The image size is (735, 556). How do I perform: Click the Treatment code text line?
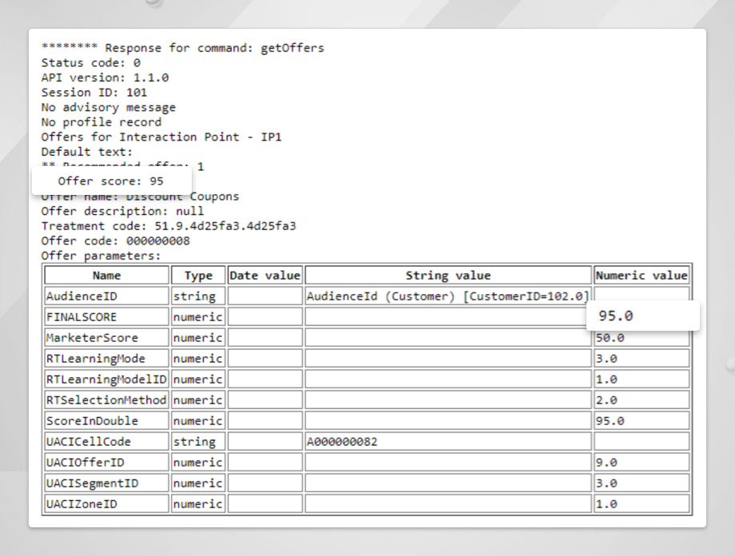point(169,226)
